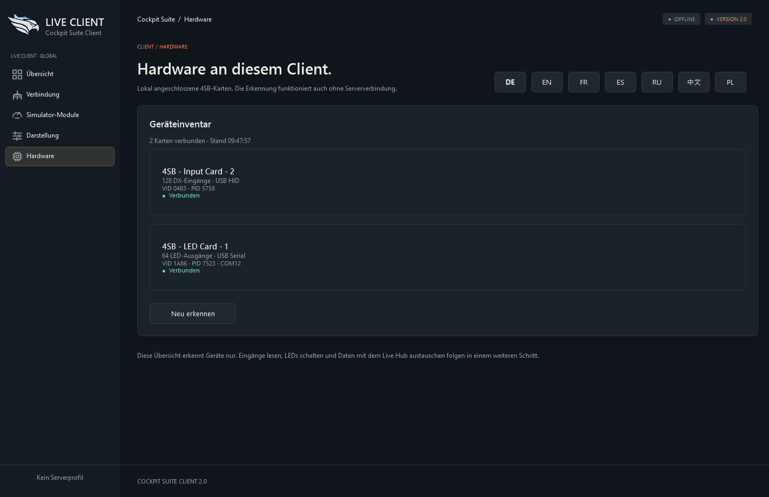Open the Übersicht page

pyautogui.click(x=60, y=74)
